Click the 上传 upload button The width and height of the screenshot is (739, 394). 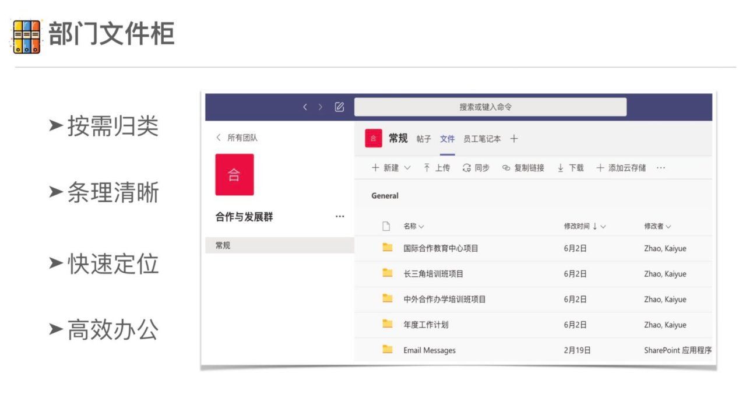(437, 168)
